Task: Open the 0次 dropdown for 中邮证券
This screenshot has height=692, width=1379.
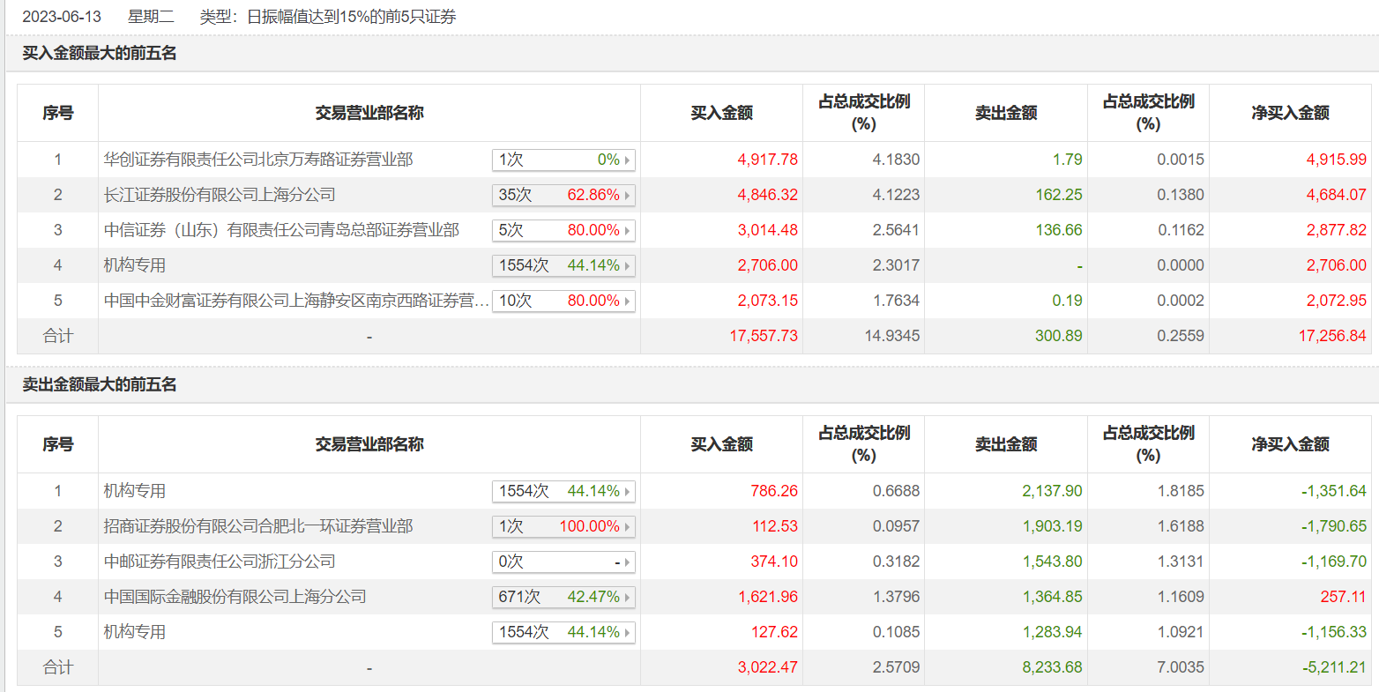Action: tap(563, 562)
